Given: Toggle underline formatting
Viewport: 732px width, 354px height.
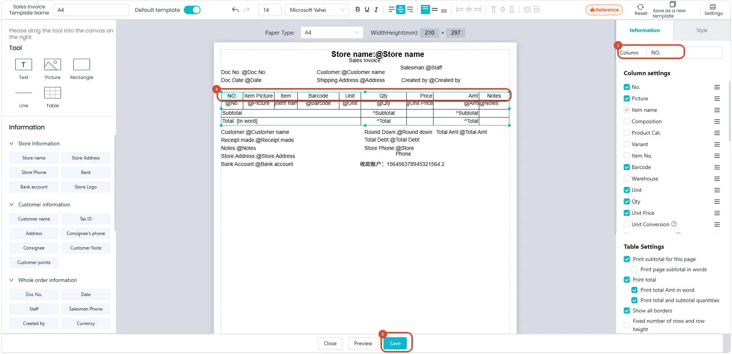Looking at the screenshot, I should [x=367, y=10].
